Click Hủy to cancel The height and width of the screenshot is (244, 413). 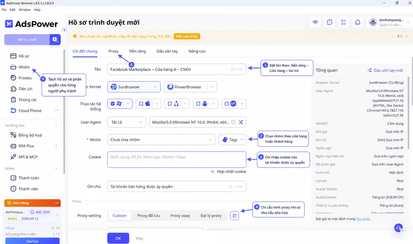(x=139, y=238)
